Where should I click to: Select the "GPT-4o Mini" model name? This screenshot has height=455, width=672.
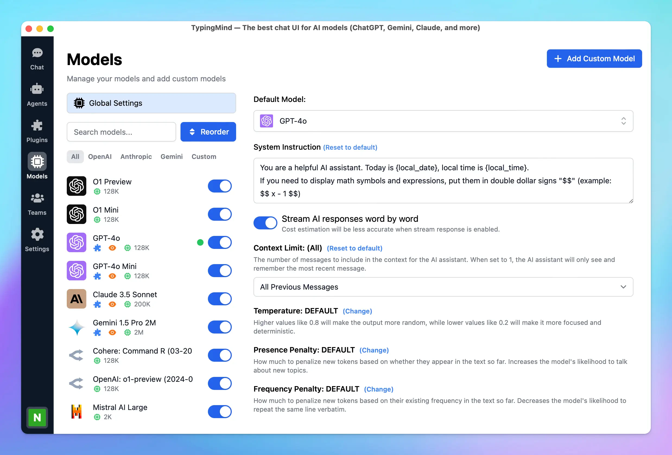tap(115, 266)
